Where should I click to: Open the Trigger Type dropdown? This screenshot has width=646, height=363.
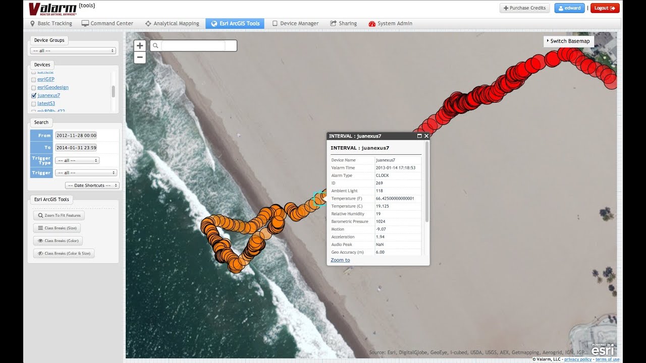77,160
